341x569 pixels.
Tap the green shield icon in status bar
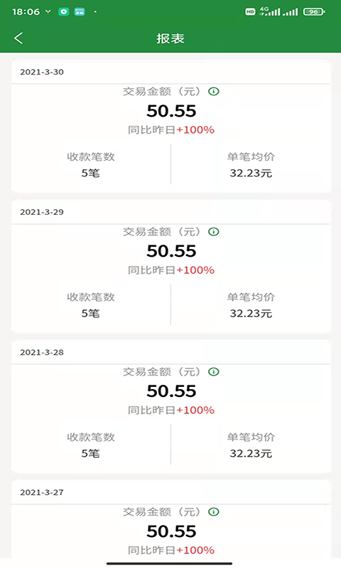pyautogui.click(x=64, y=11)
